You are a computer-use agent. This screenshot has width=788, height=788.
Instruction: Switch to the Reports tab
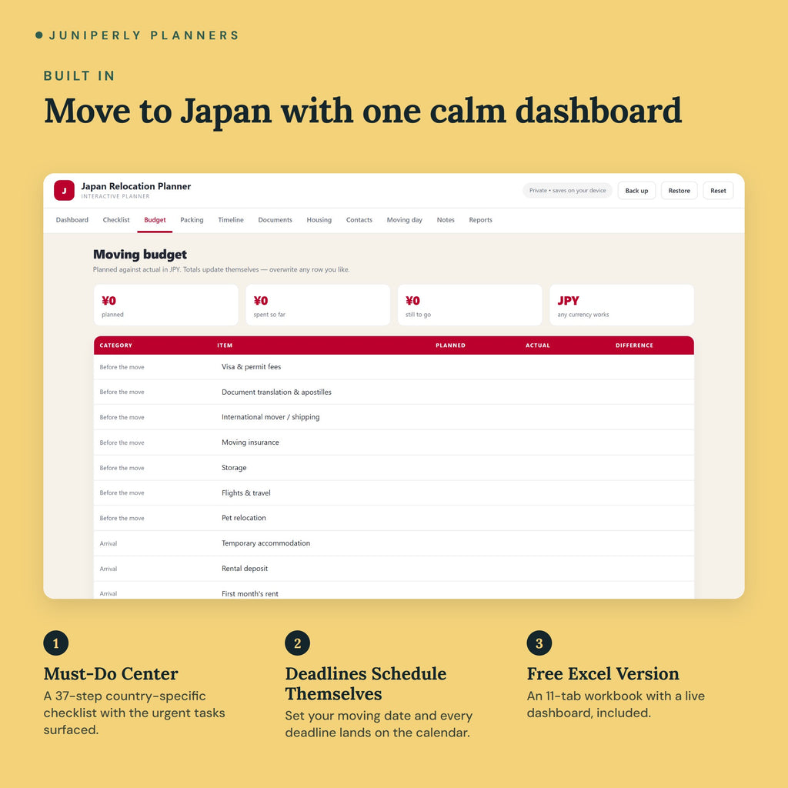[480, 220]
